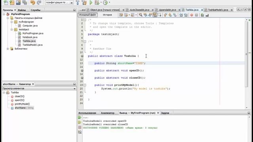Start macro recording with red dot

pyautogui.click(x=191, y=15)
